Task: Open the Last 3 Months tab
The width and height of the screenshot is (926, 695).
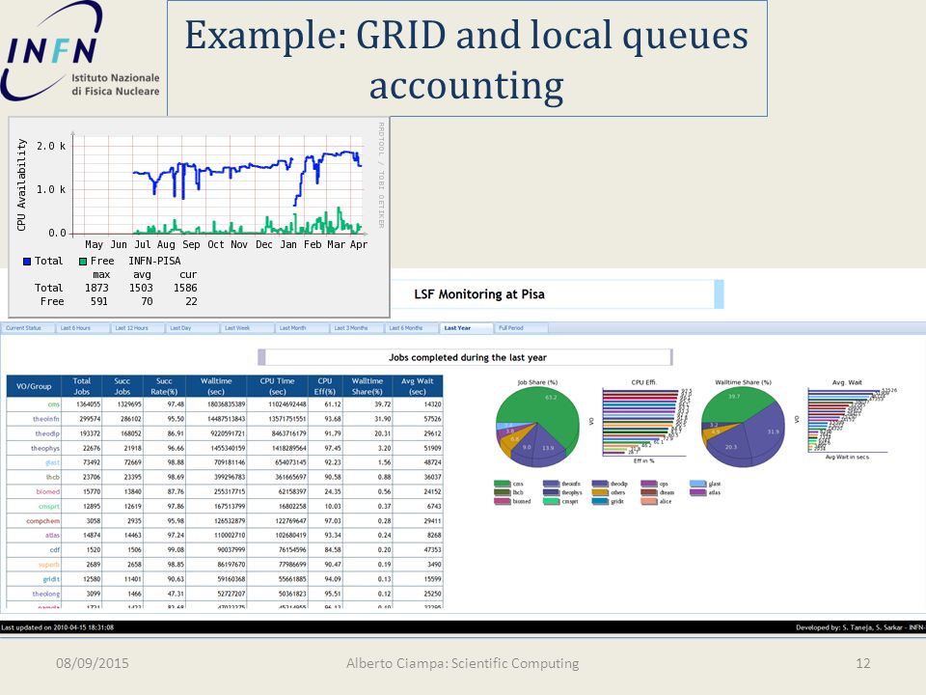Action: coord(357,328)
